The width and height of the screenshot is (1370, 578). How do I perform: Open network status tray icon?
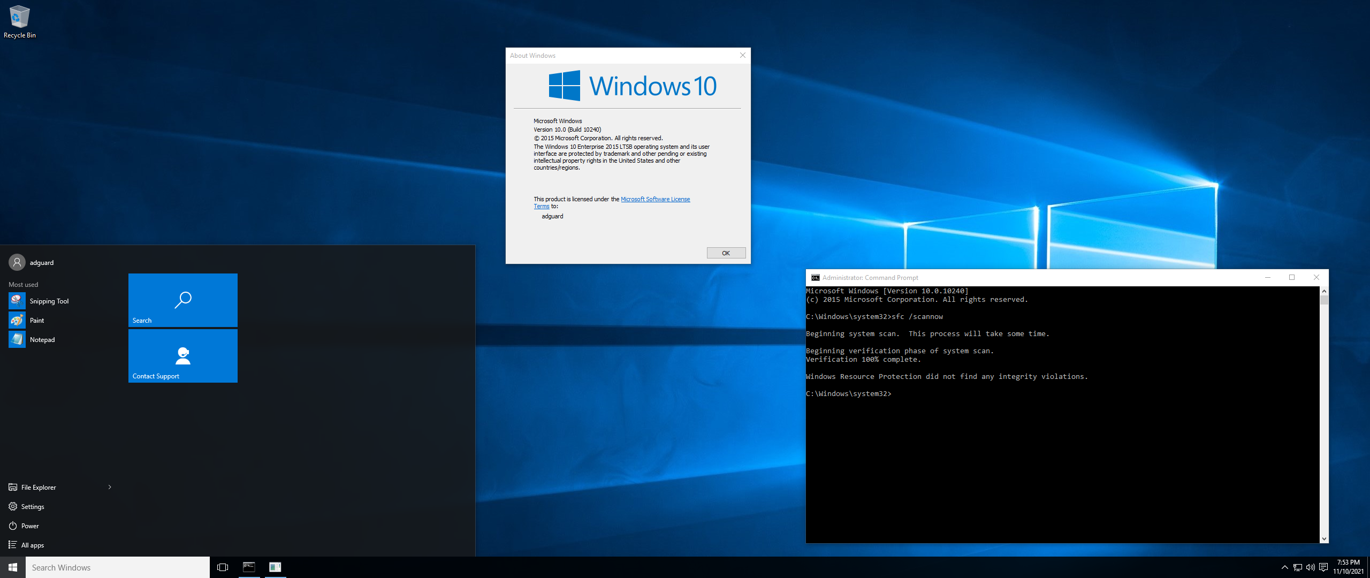click(1298, 567)
